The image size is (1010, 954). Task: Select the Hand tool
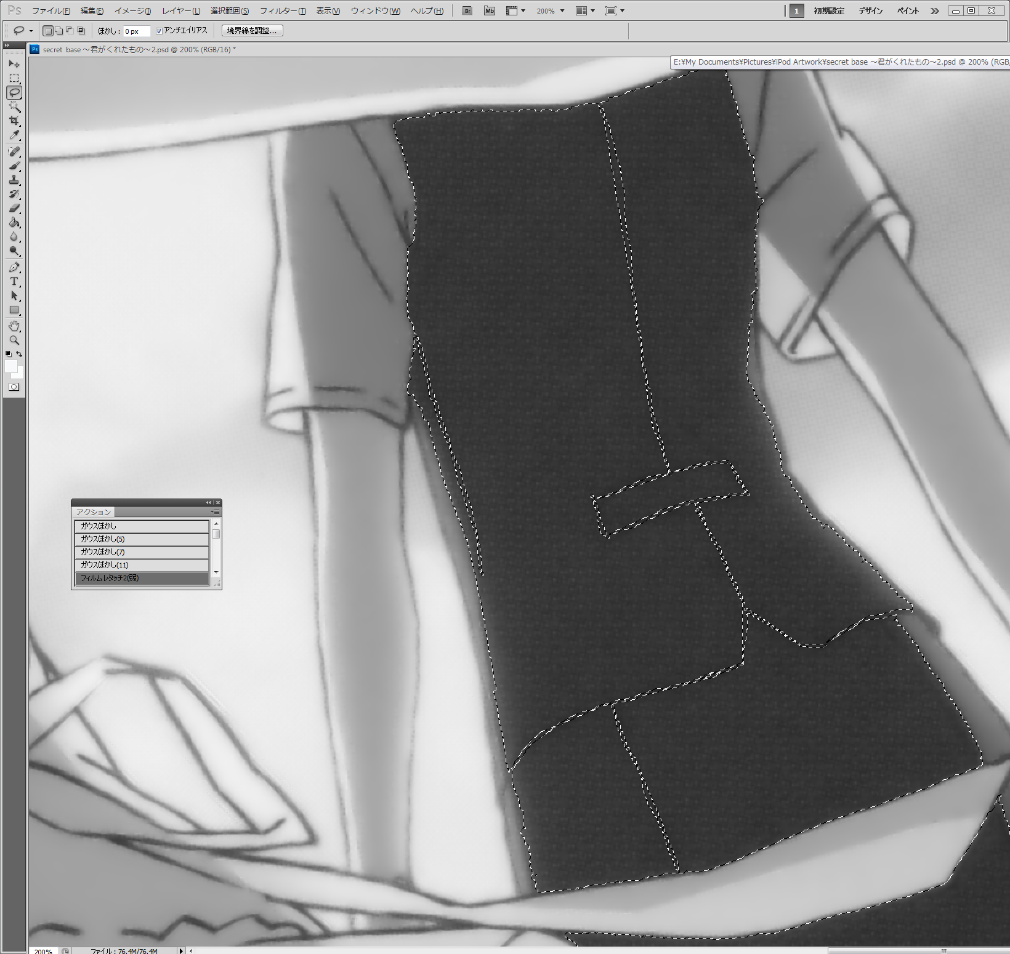(14, 326)
